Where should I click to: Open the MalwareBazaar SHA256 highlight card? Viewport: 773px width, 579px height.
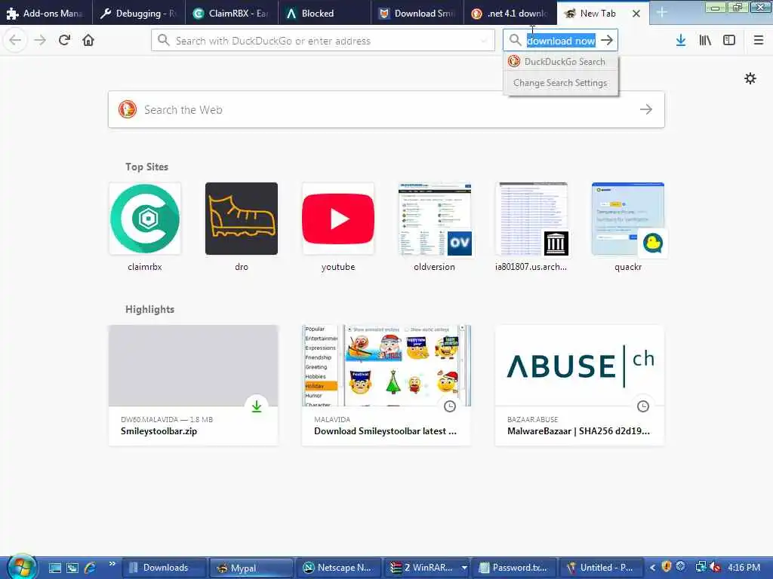pos(579,385)
